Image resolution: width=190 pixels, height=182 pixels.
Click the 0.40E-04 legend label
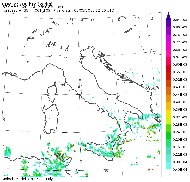click(180, 170)
